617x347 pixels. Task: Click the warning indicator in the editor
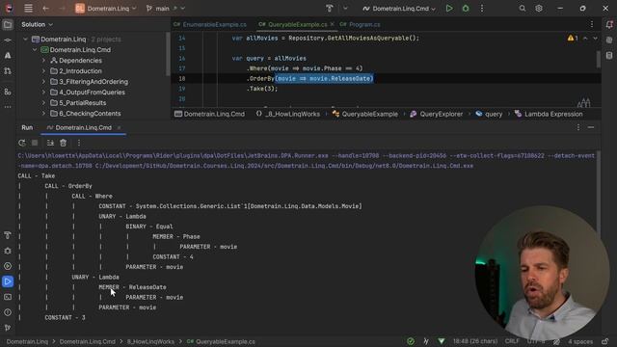tap(573, 39)
